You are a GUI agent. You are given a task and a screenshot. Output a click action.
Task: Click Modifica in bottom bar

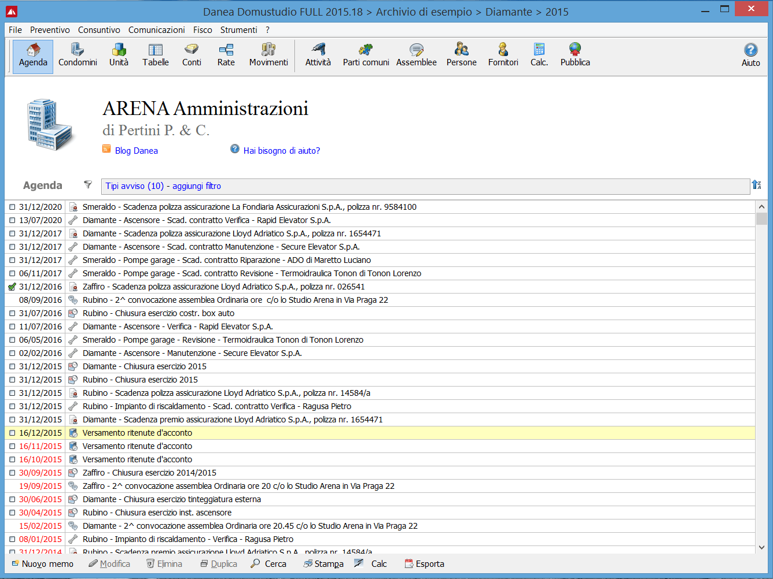(109, 564)
